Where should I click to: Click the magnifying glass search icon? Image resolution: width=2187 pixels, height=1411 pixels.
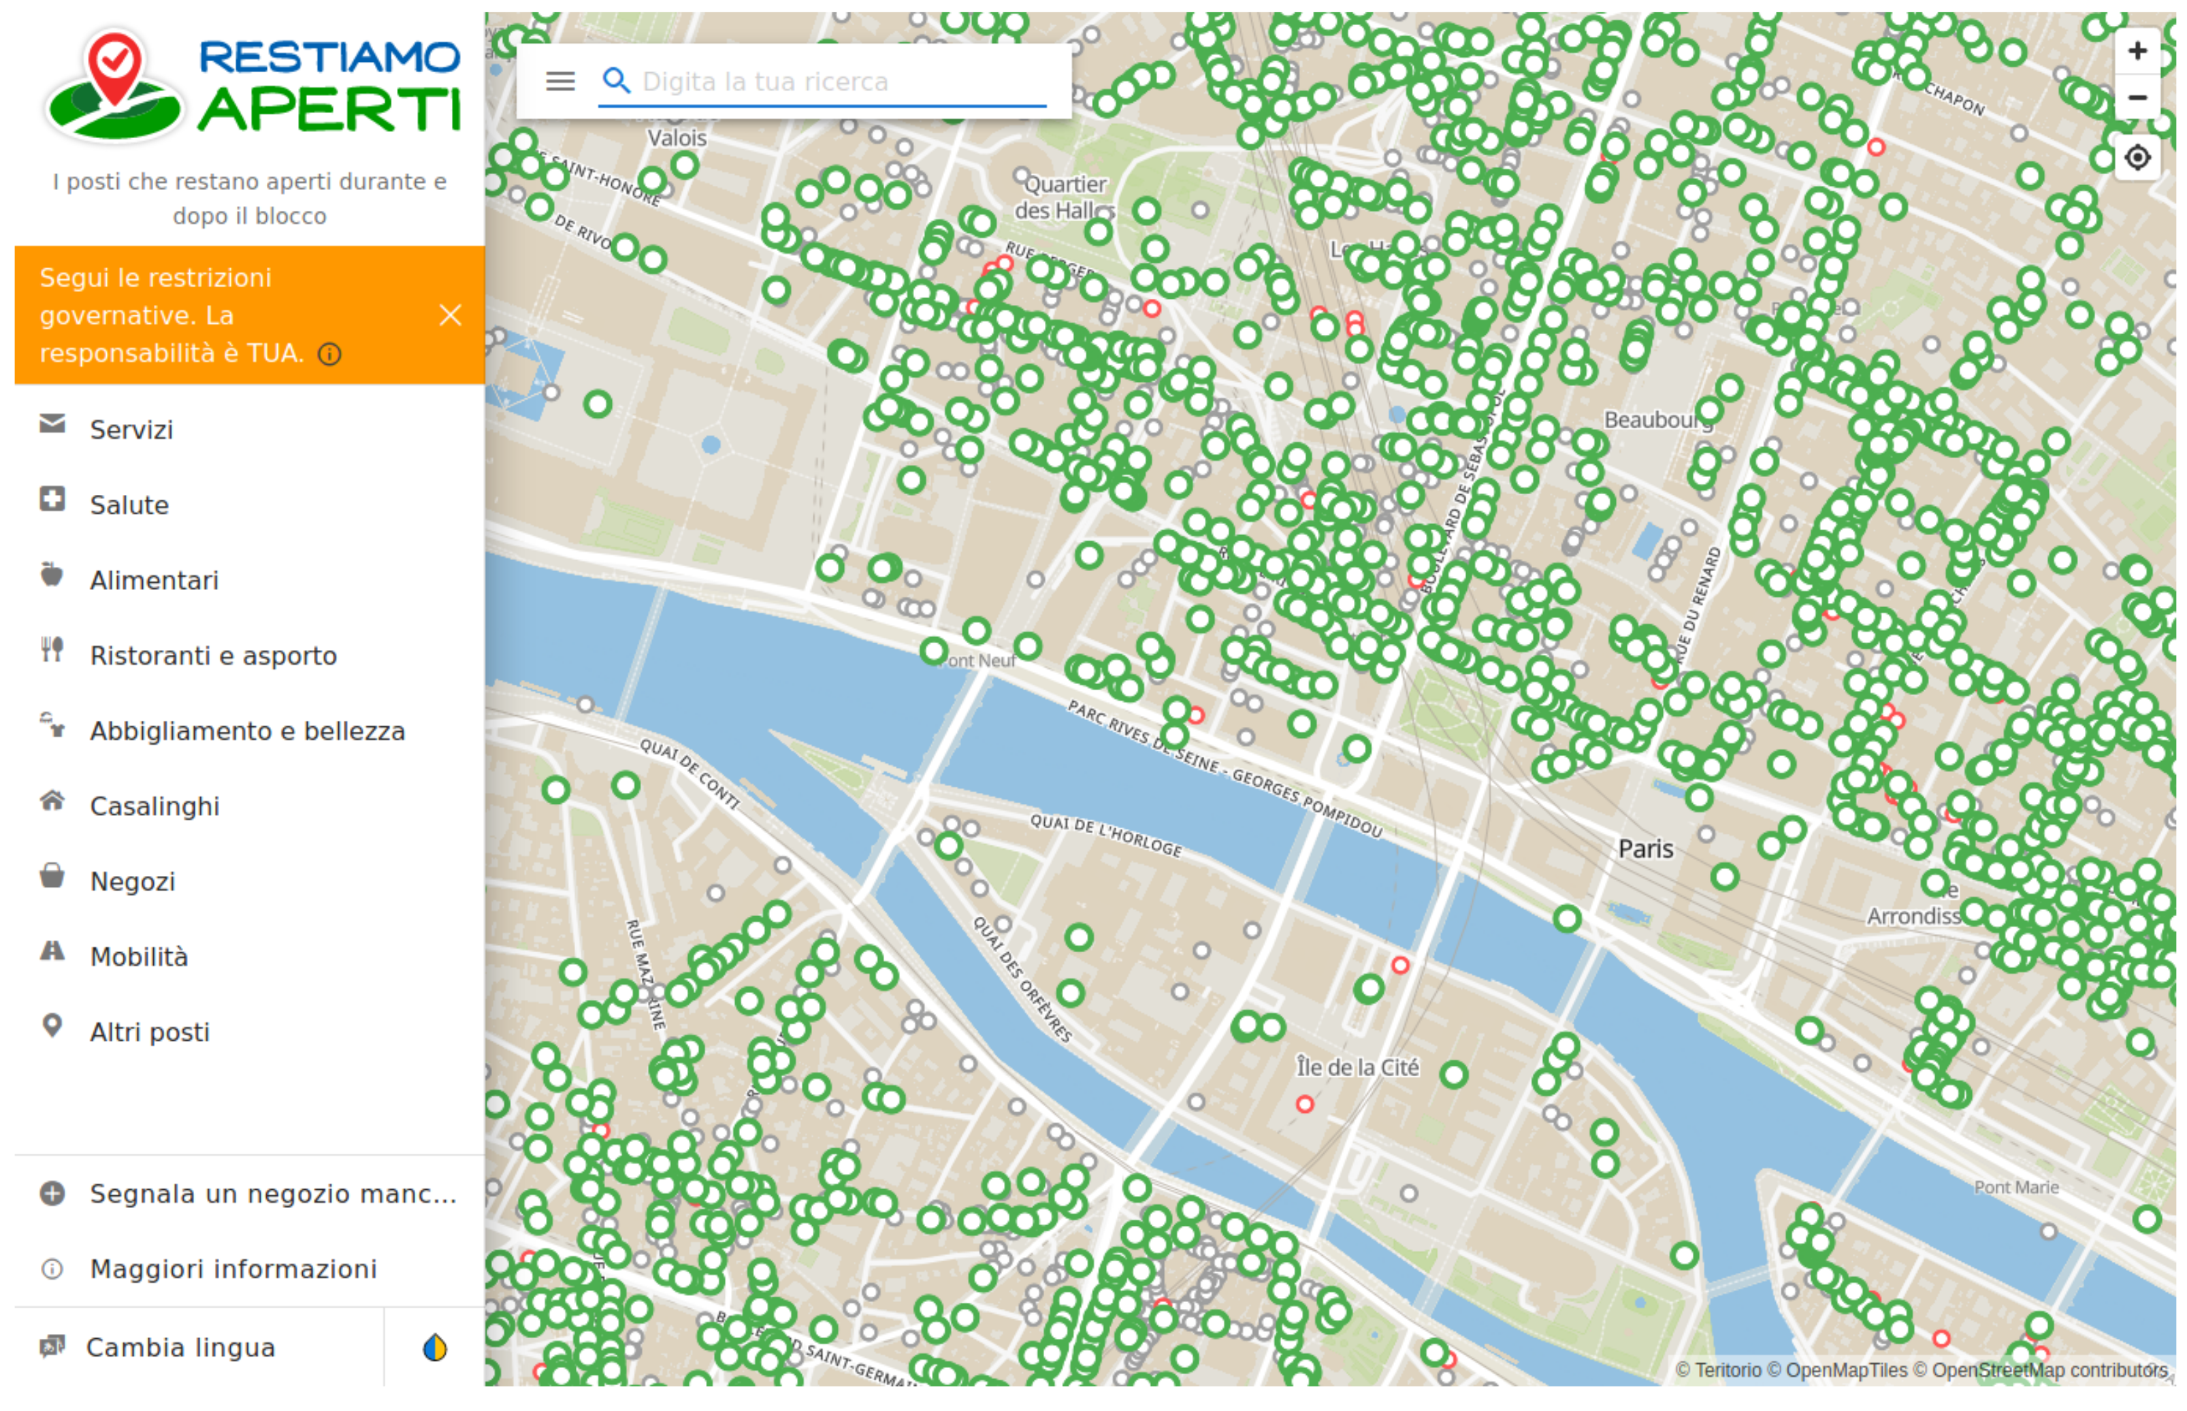[616, 82]
